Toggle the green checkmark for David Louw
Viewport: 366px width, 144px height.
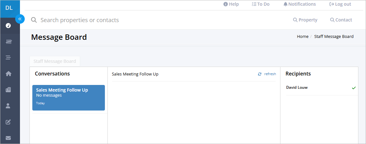(354, 88)
